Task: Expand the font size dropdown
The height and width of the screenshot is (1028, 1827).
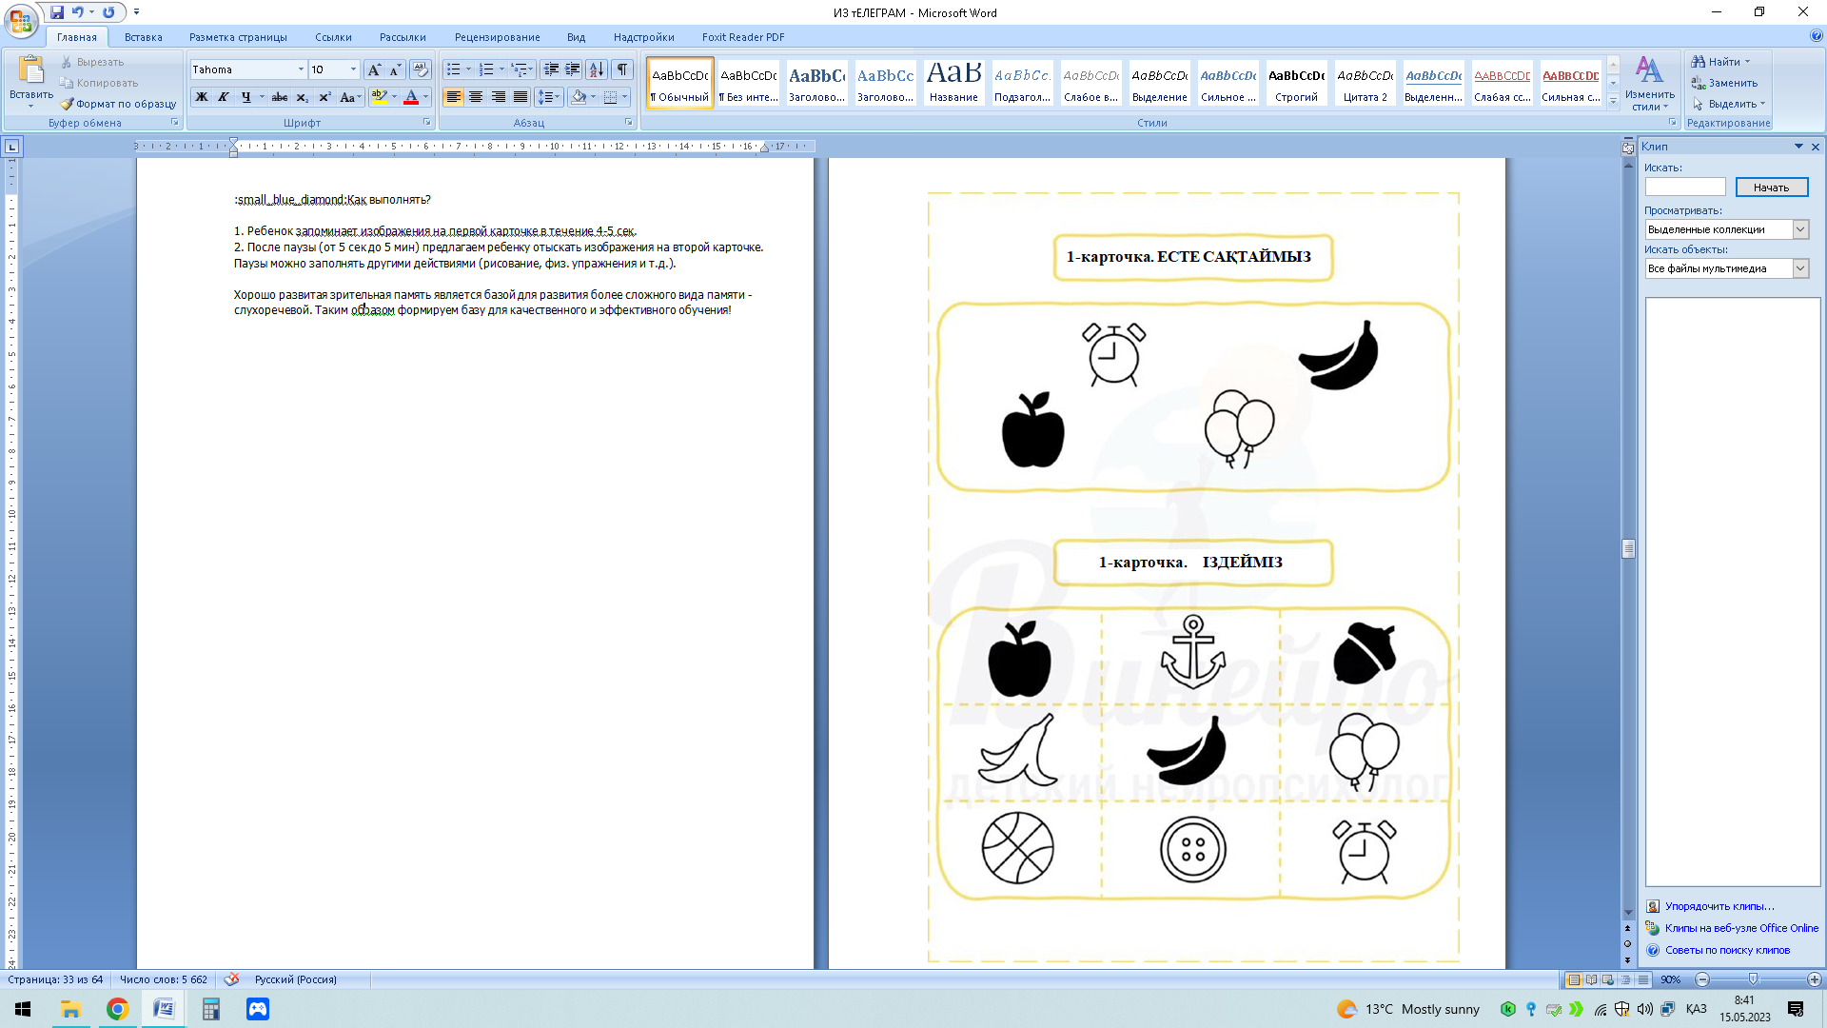Action: [353, 69]
